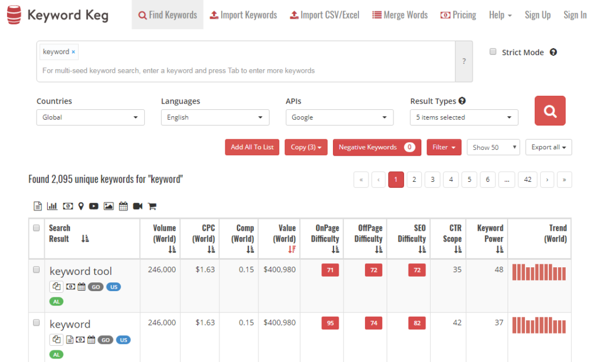
Task: Sort by Search Result column icon
Action: [85, 238]
